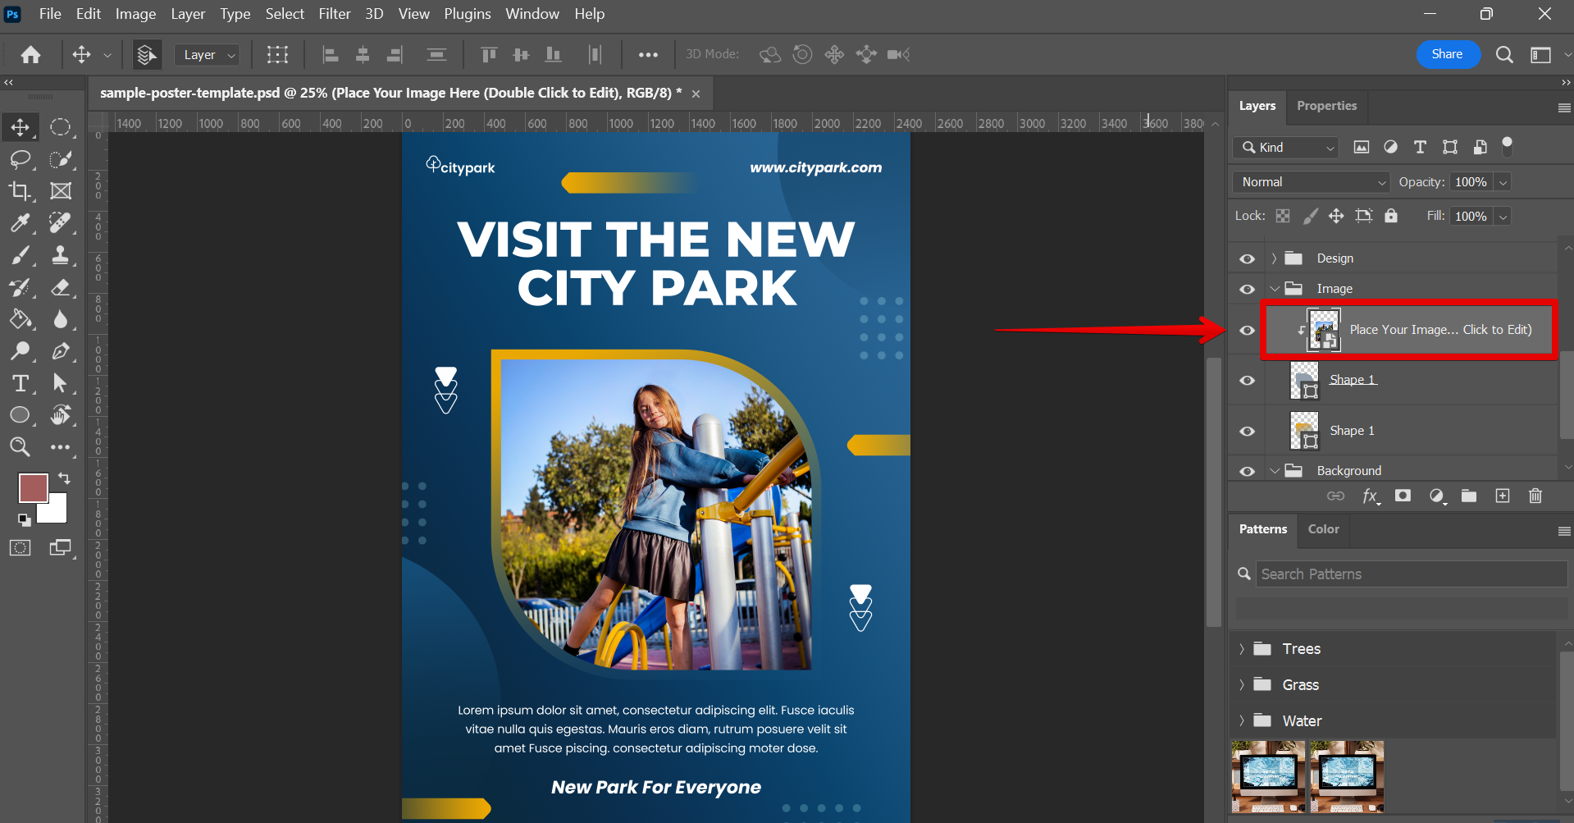Click the blue Share button
Image resolution: width=1574 pixels, height=823 pixels.
pyautogui.click(x=1447, y=54)
